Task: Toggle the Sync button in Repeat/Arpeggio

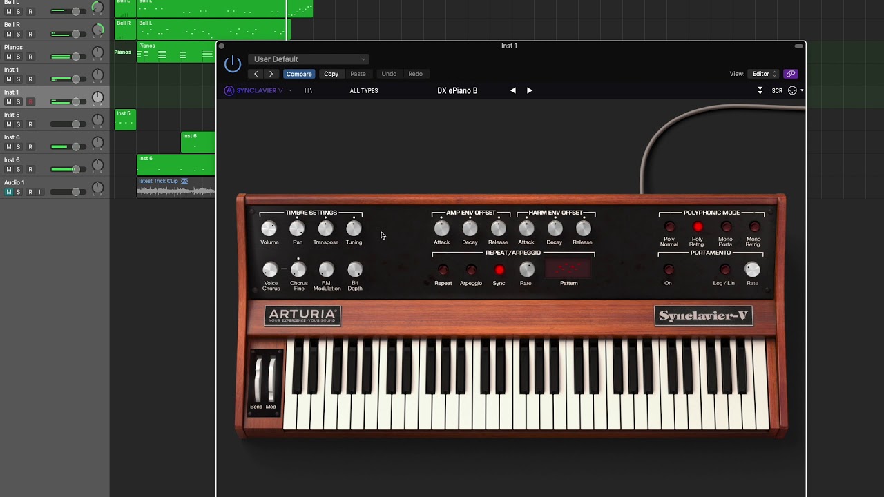Action: click(499, 270)
